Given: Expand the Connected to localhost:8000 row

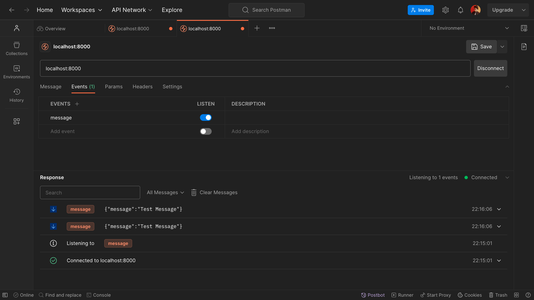Looking at the screenshot, I should click(499, 261).
